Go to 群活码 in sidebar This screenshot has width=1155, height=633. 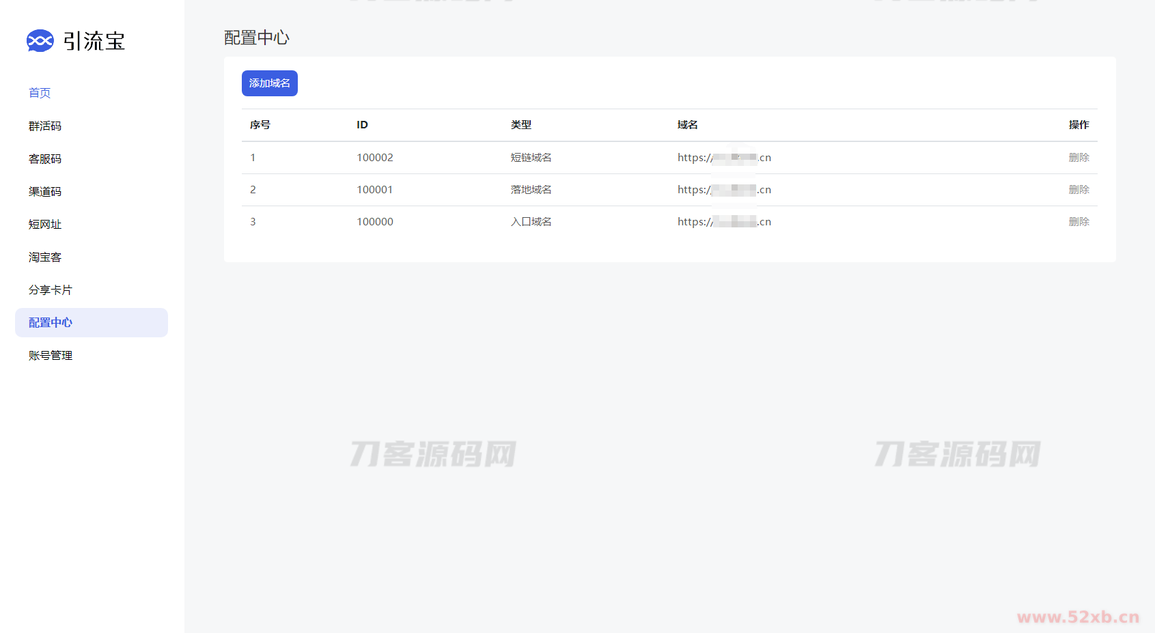pyautogui.click(x=45, y=126)
